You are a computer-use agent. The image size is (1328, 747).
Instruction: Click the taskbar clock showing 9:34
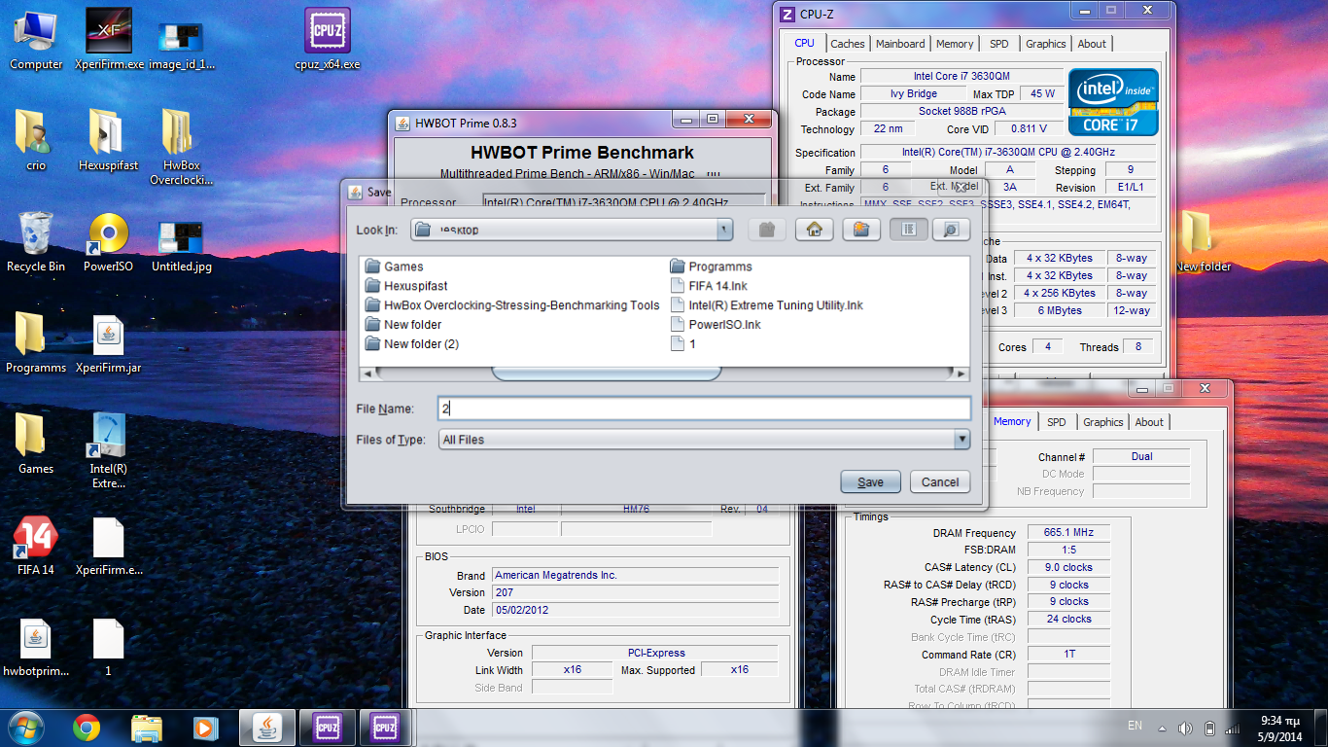(x=1281, y=729)
